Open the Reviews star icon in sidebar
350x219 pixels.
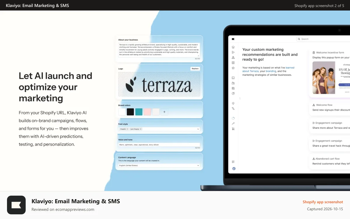tap(233, 68)
